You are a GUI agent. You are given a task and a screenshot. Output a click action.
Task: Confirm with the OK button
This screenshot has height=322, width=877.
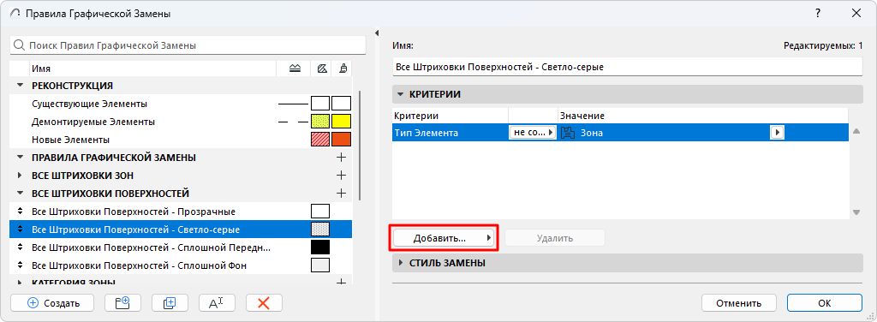(x=825, y=303)
